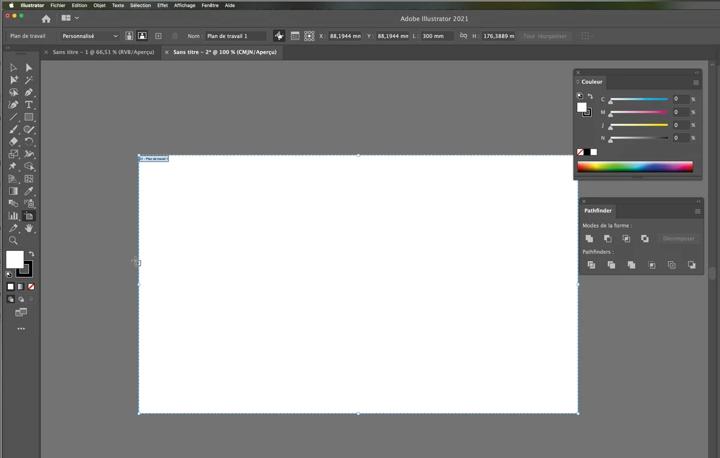Select the Hand tool
This screenshot has height=458, width=720.
coord(29,228)
